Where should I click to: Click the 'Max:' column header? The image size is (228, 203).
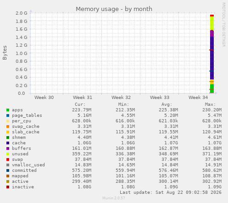[x=210, y=104]
